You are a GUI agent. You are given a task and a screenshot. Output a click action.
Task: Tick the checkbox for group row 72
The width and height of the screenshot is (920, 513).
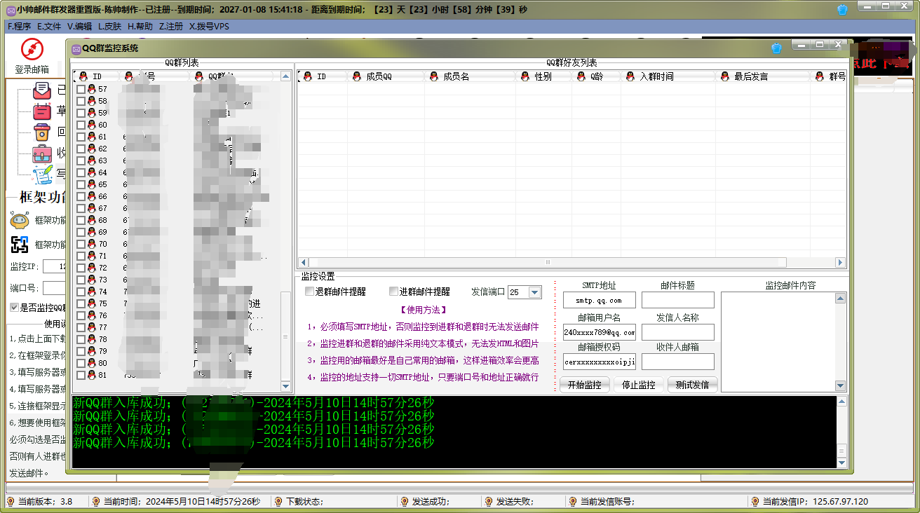(x=81, y=268)
